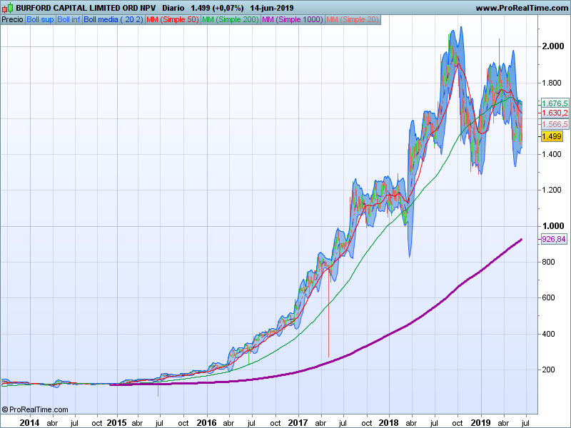571x428 pixels.
Task: Click the MM (Simple 200) legend label
Action: tap(231, 20)
